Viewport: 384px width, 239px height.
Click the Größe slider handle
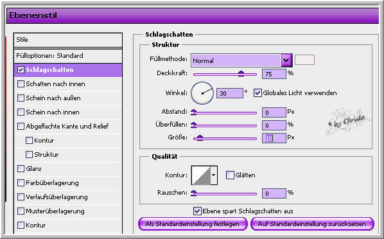(200, 137)
